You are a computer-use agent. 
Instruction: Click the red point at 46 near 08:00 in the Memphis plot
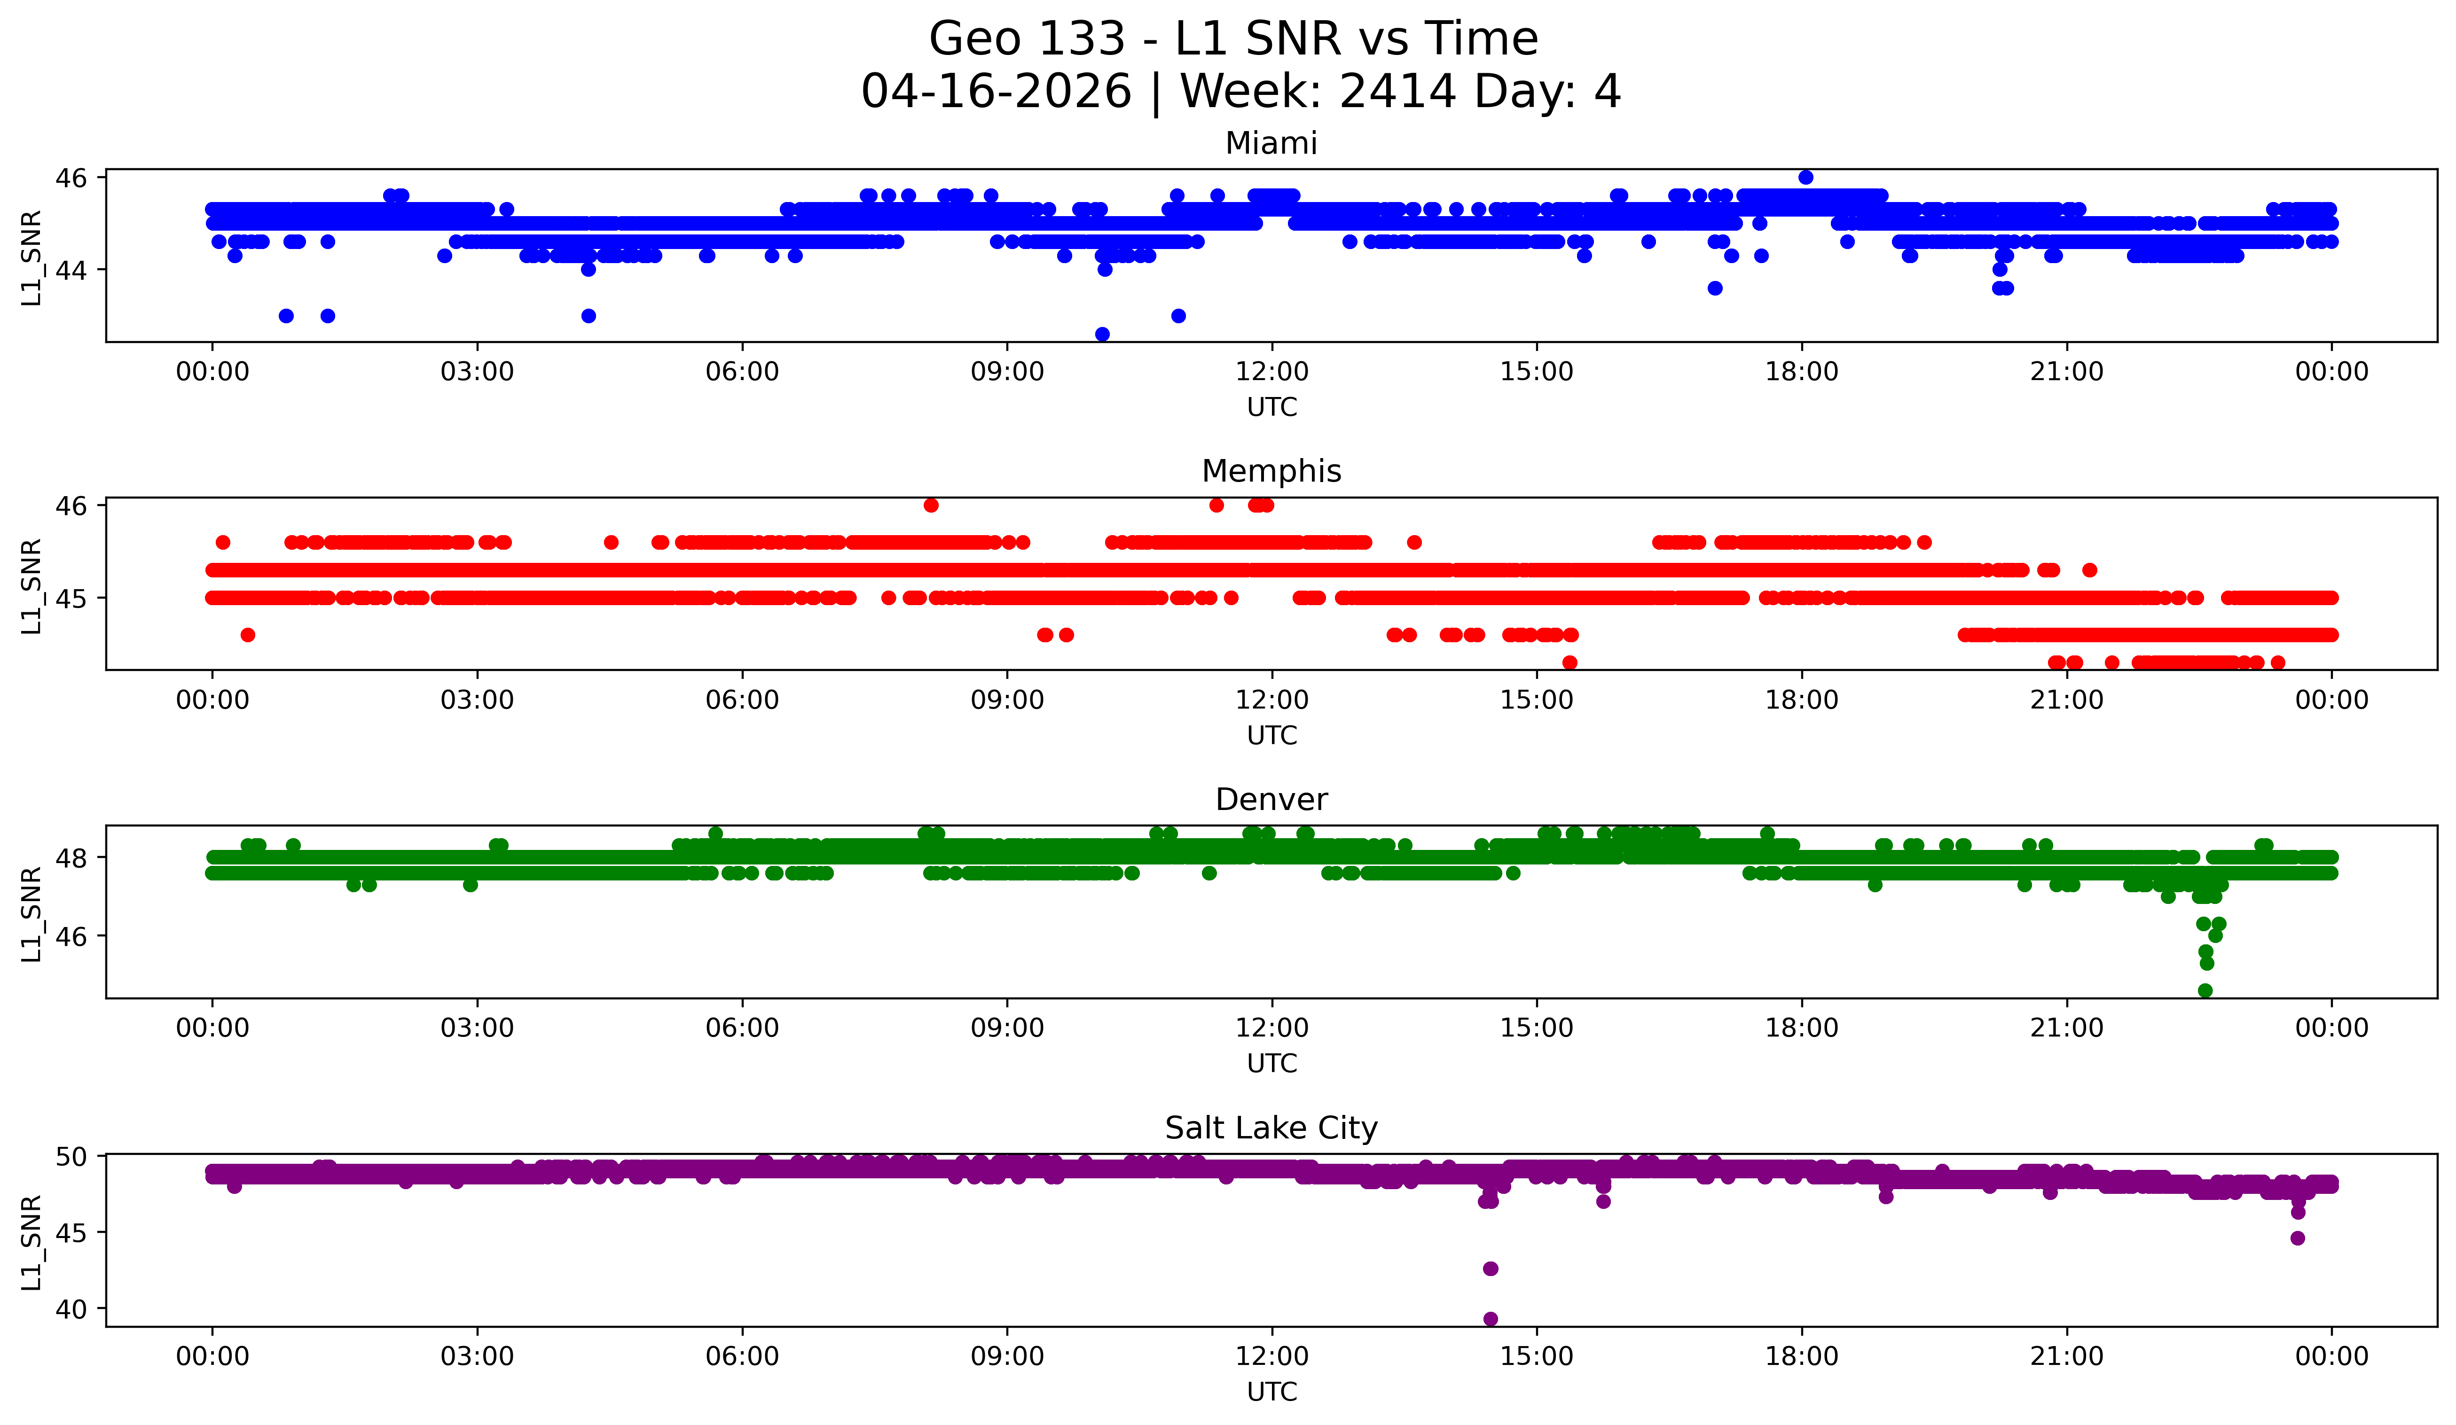[931, 506]
